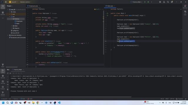Collapse the Factory package

[11, 19]
